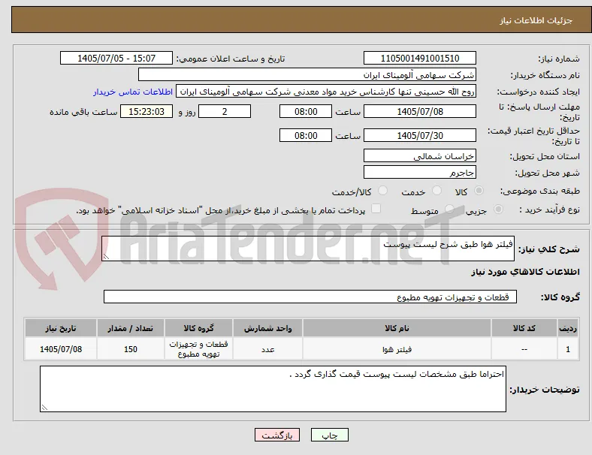Viewport: 592px width, 455px height.
Task: Select the خدمت radio button
Action: [436, 191]
